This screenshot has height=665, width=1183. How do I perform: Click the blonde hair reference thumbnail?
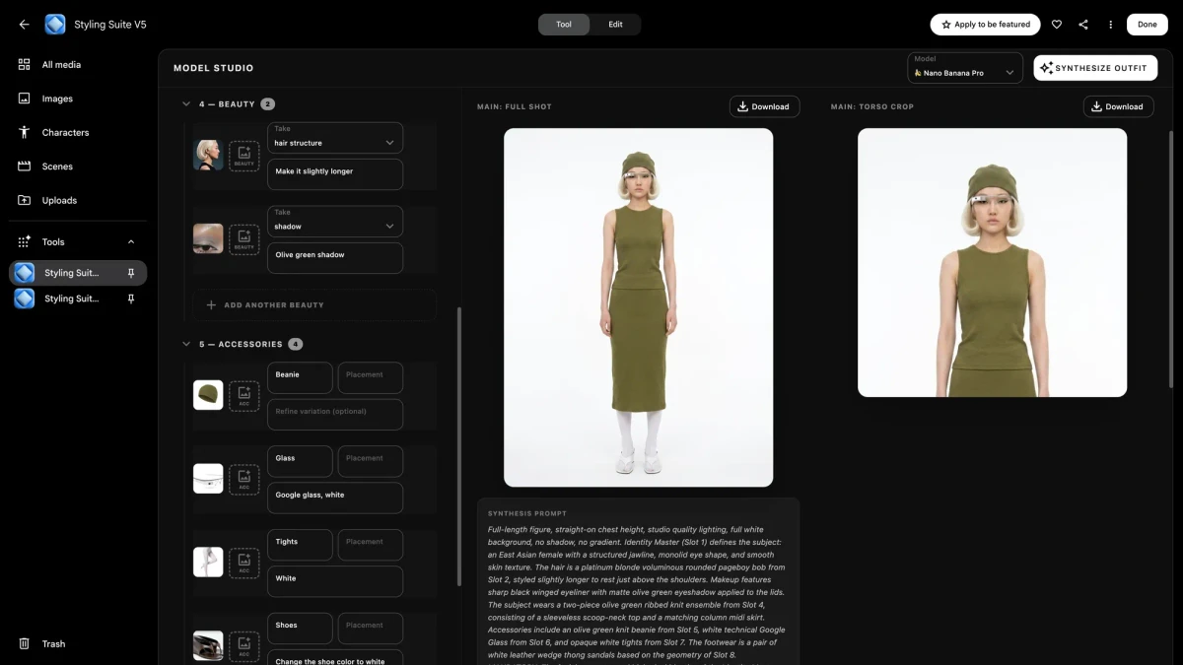coord(208,156)
